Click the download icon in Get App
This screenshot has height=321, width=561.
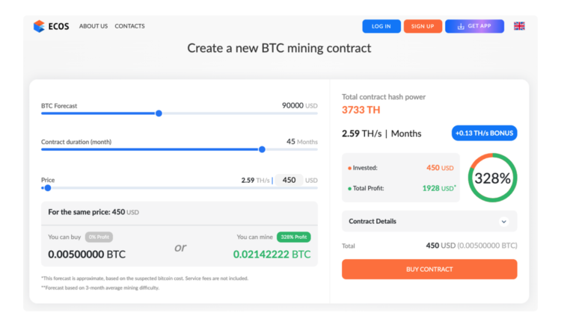[x=461, y=26]
